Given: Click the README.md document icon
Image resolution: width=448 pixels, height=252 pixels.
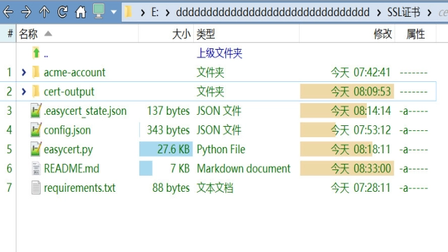Looking at the screenshot, I should pyautogui.click(x=36, y=168).
